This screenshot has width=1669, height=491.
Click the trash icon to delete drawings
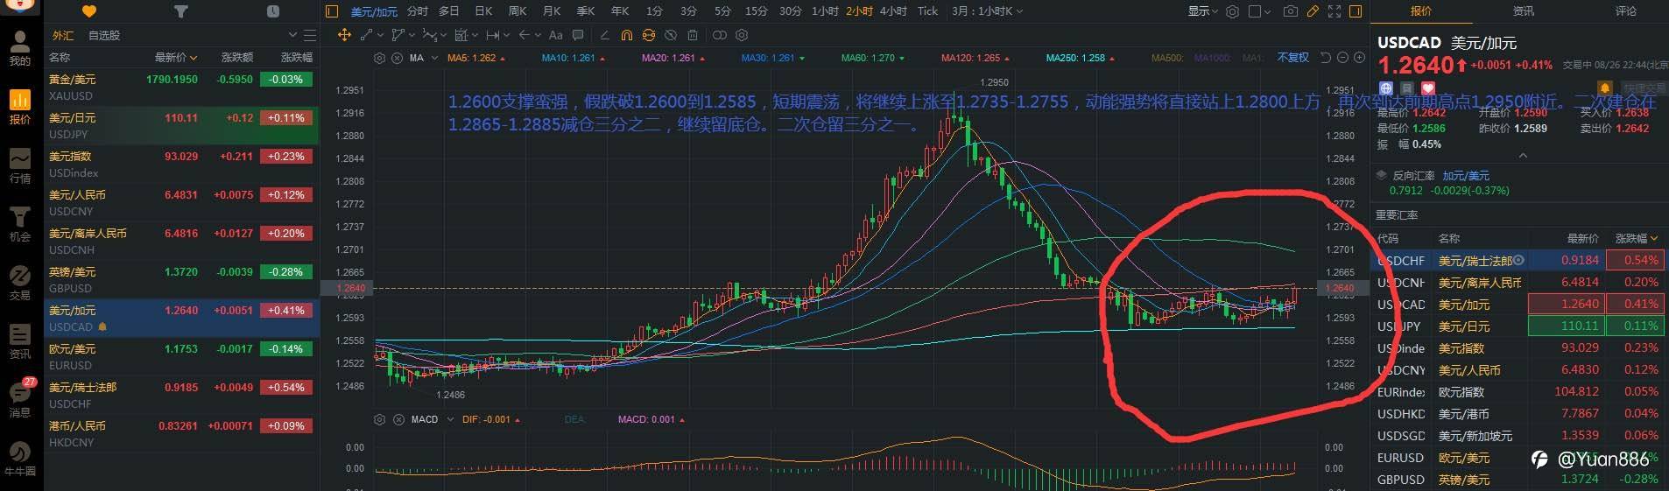[693, 35]
